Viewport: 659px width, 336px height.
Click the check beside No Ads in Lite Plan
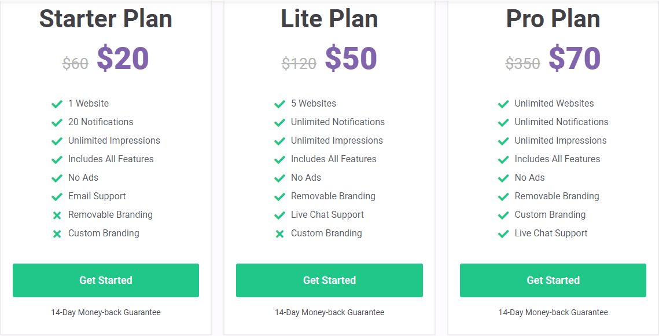pyautogui.click(x=280, y=177)
